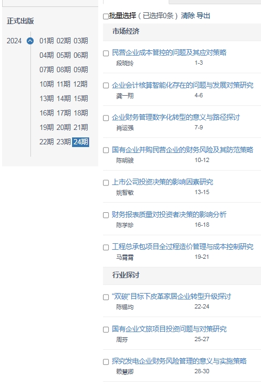Image resolution: width=261 pixels, height=385 pixels.
Task: Open issue 08期
Action: [64, 70]
